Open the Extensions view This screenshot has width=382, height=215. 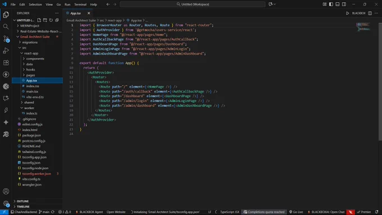6,62
